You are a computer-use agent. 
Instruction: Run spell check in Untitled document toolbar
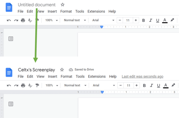click(30, 20)
